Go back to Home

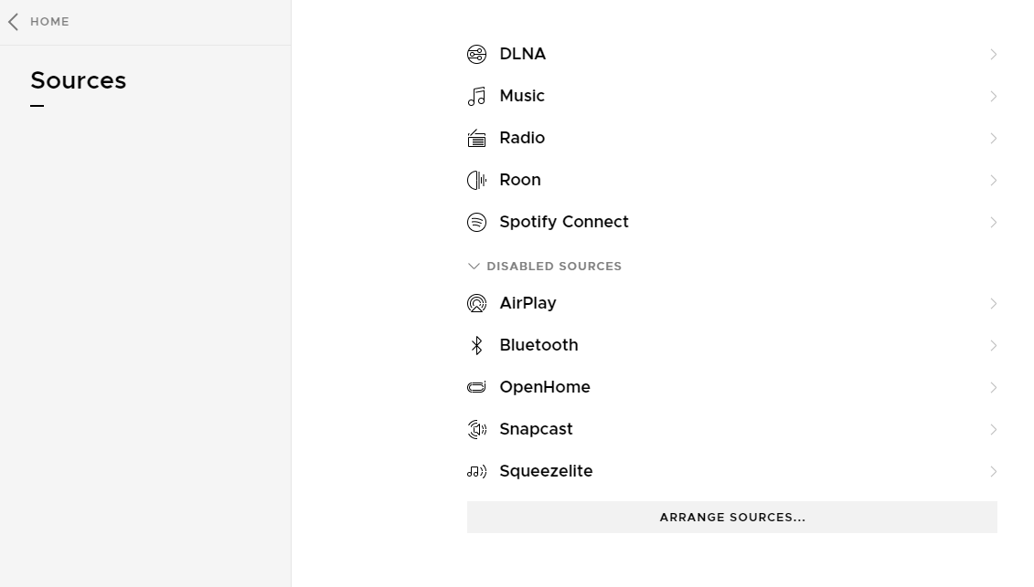[39, 22]
